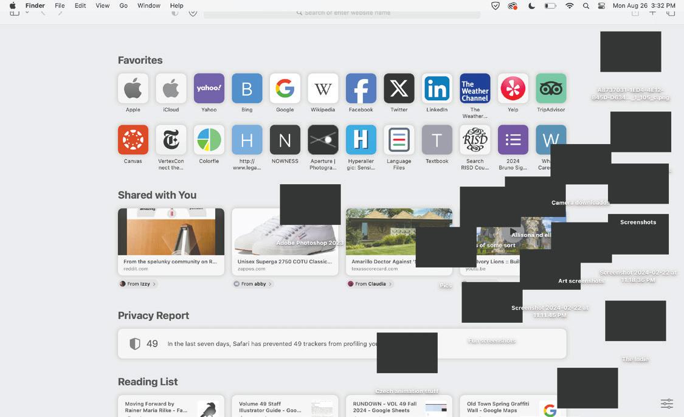The width and height of the screenshot is (684, 417).
Task: Open the iCloud favorite tile
Action: [171, 89]
